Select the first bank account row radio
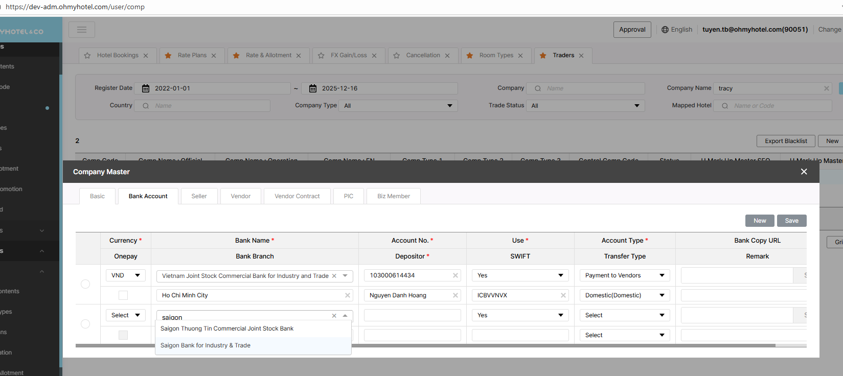 click(85, 284)
